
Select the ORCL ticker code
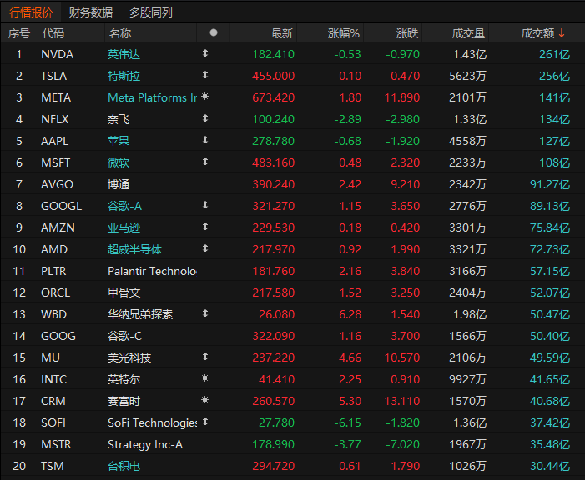[x=55, y=292]
